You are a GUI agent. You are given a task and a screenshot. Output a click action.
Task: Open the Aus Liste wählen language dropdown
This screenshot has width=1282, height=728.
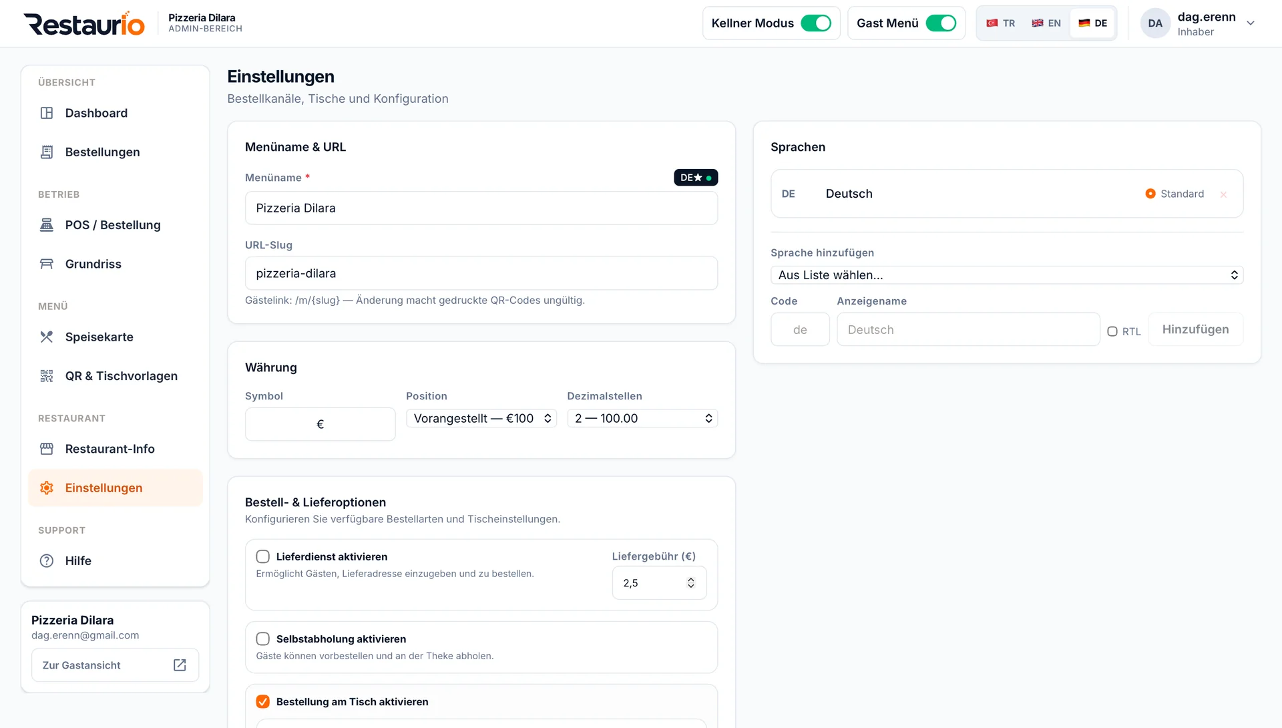point(1007,275)
